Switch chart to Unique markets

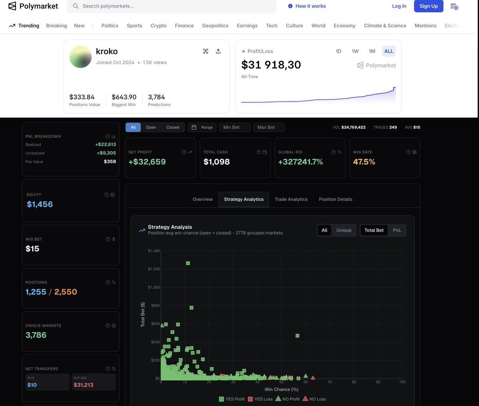coord(344,230)
